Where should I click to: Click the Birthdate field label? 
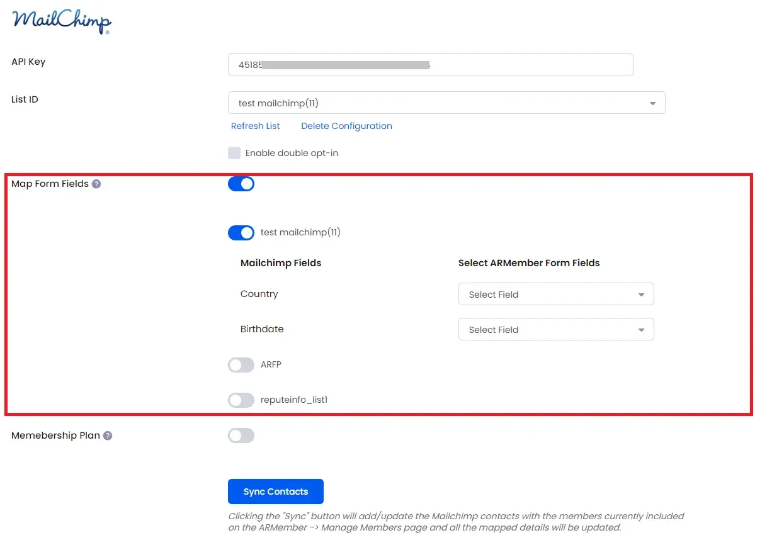click(262, 329)
